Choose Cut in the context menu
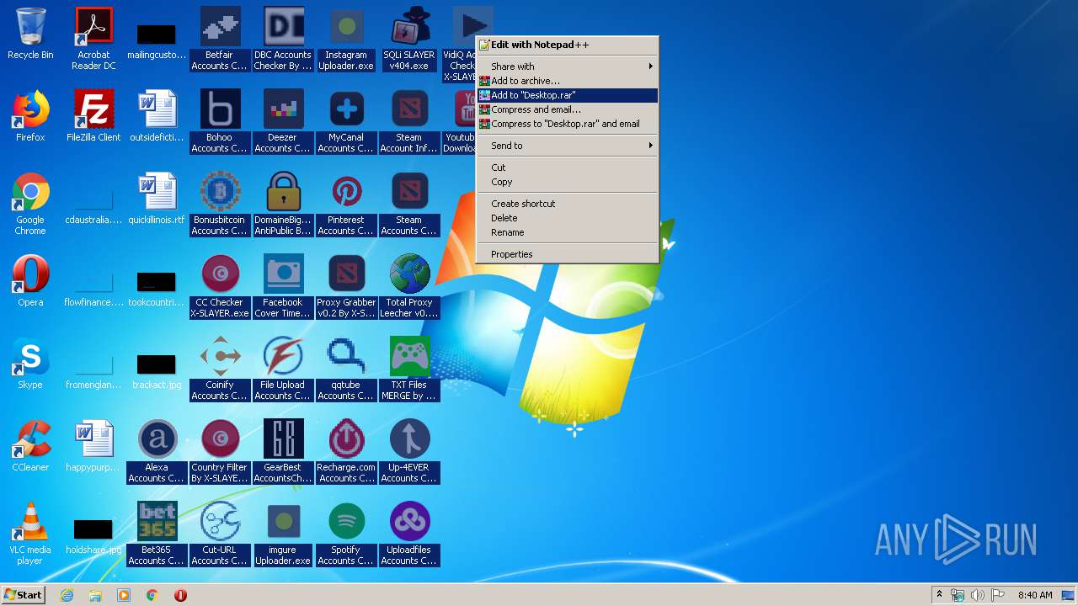 pyautogui.click(x=568, y=167)
